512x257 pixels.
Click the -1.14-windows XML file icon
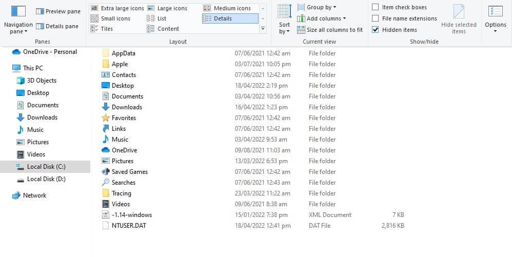[x=106, y=215]
